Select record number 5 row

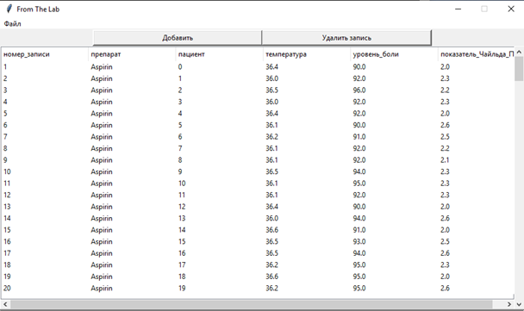(258, 114)
